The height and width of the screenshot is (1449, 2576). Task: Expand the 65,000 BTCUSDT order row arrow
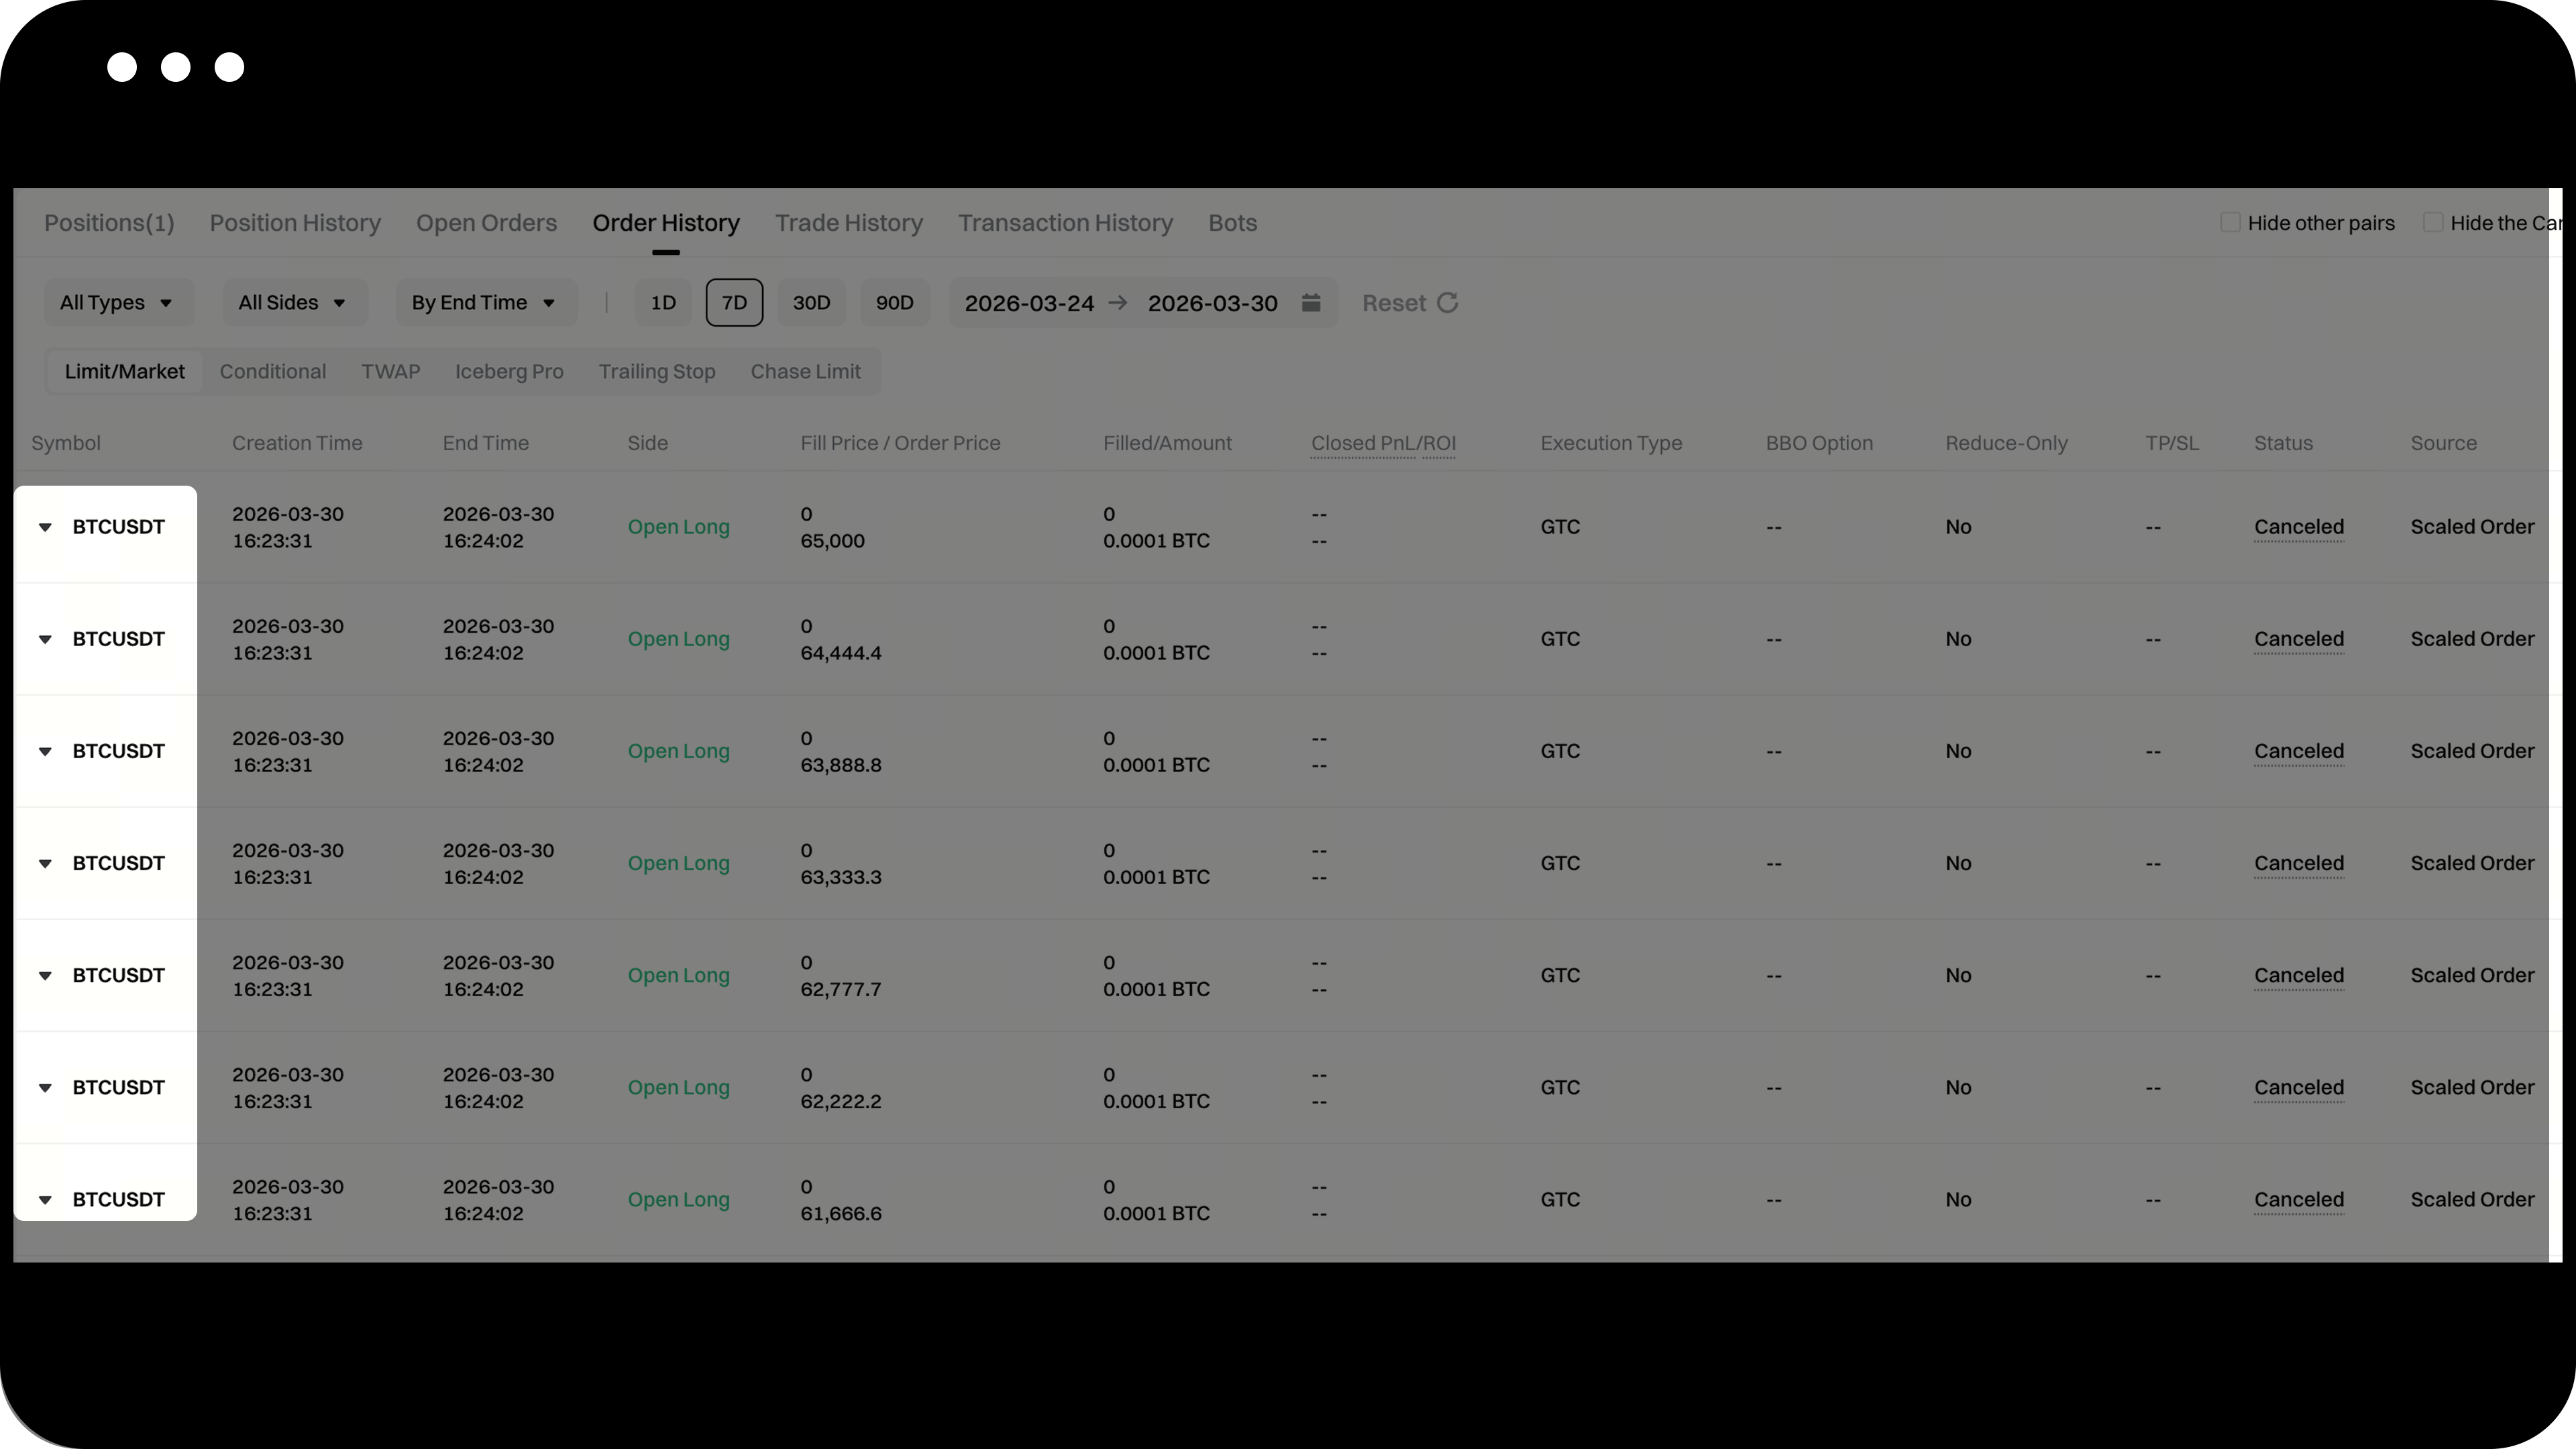point(45,527)
